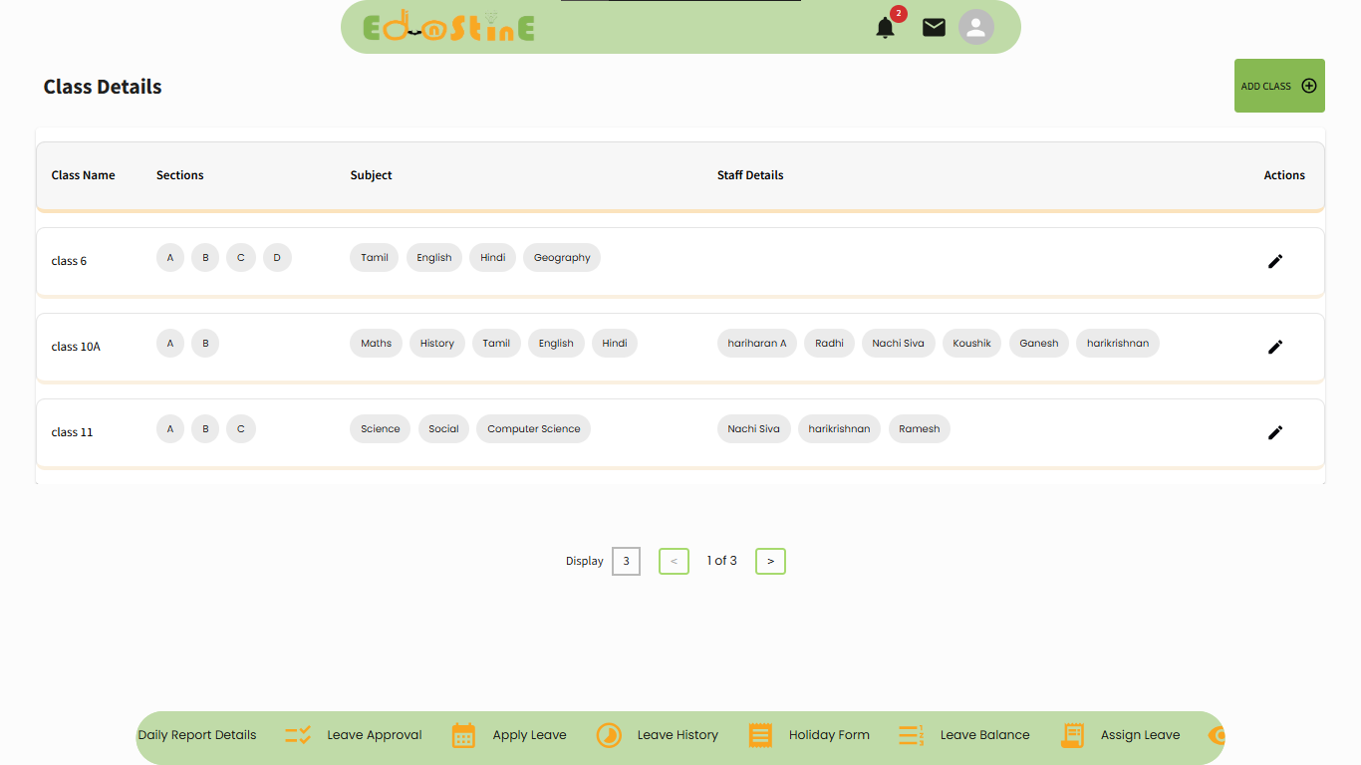Viewport: 1361px width, 765px height.
Task: Edit class 11 using pencil icon
Action: pos(1275,432)
